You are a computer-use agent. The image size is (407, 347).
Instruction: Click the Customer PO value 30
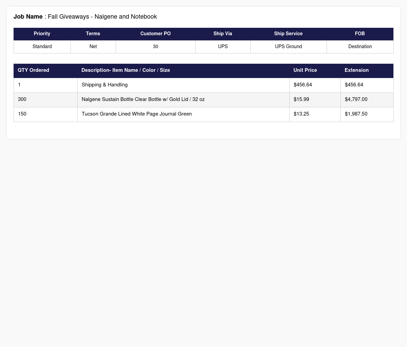point(155,47)
